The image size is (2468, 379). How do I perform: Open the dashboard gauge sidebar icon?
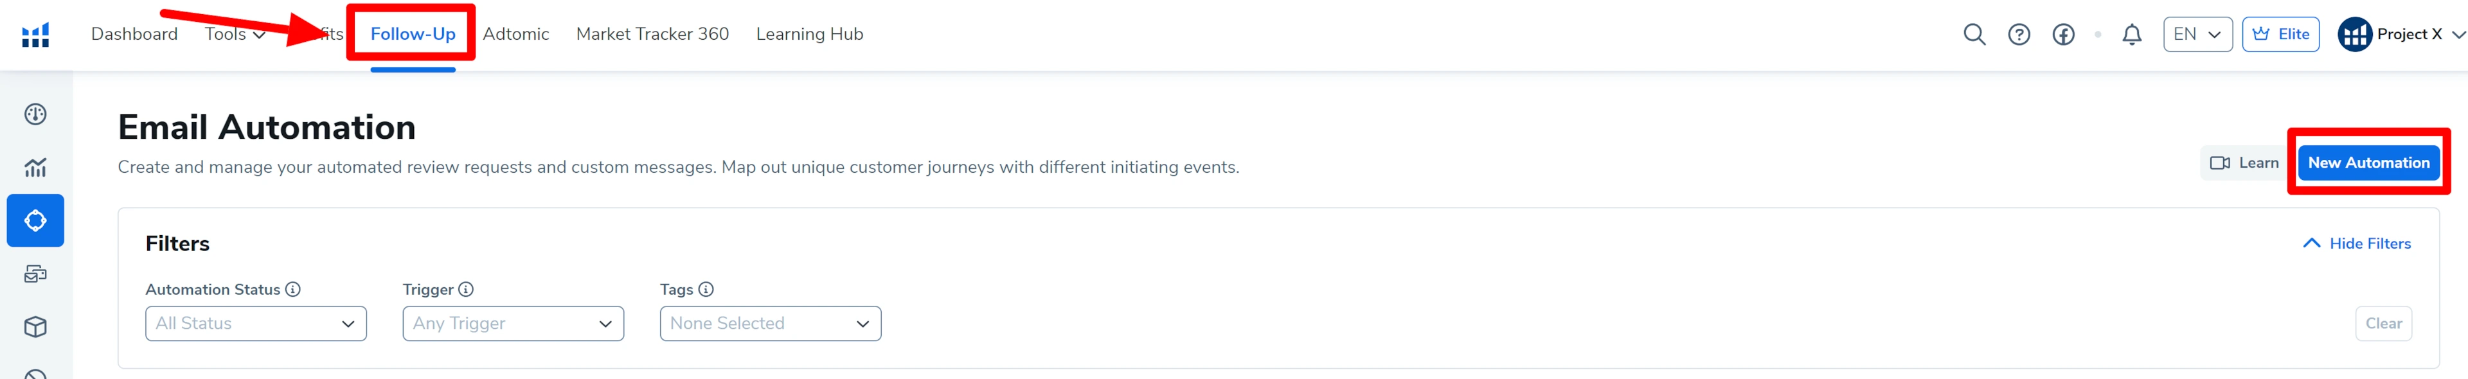click(35, 115)
